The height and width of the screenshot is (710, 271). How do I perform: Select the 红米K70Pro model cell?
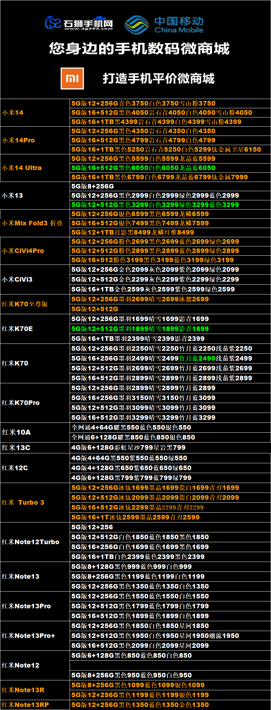35,403
